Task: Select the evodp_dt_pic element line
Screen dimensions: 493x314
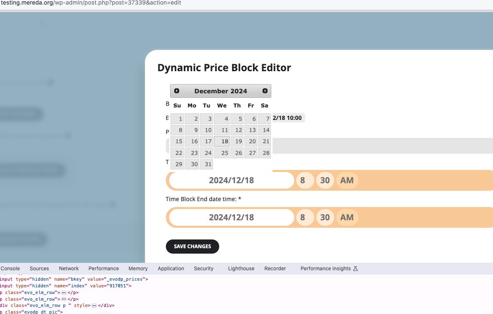Action: (x=31, y=312)
